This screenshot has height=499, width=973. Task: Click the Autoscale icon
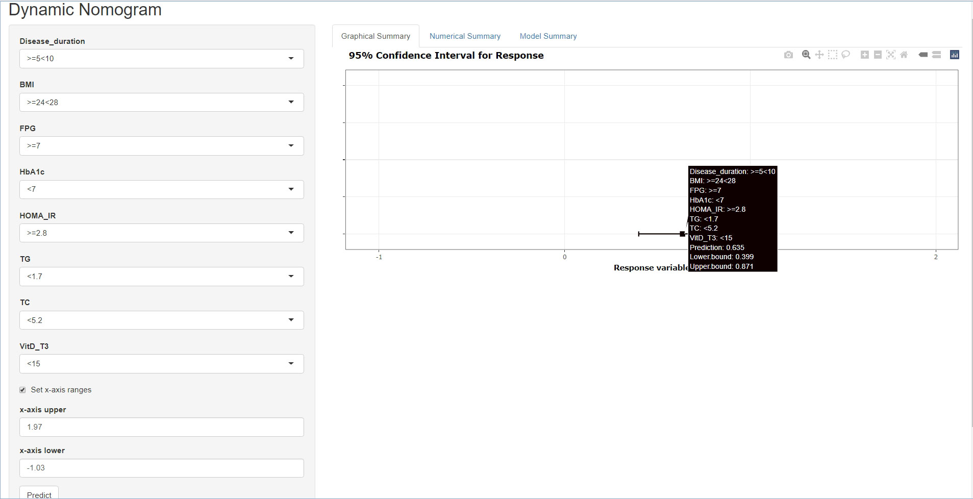pyautogui.click(x=891, y=55)
